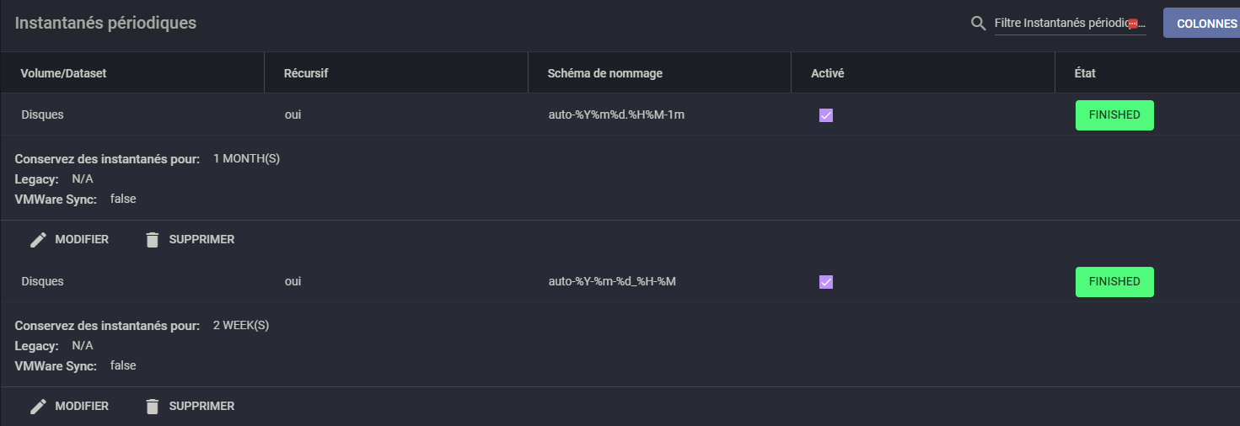Sort by Schéma de nommage column header
1240x426 pixels.
604,73
